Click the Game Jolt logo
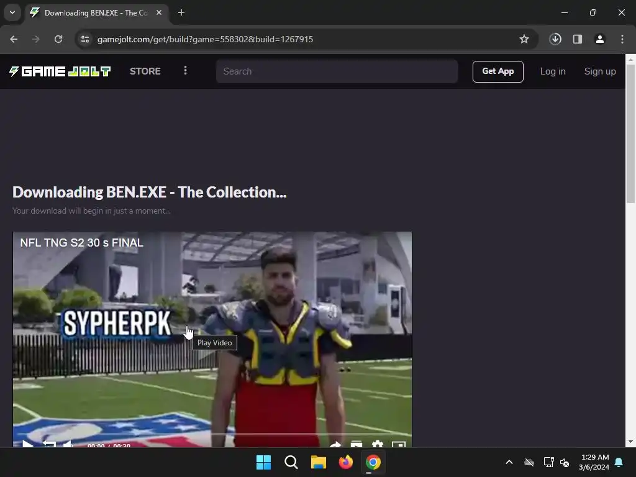The image size is (636, 477). [60, 71]
